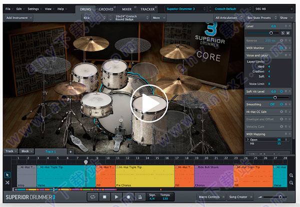Screen dimensions: 300x207
Task: Open the File menu
Action: point(9,9)
